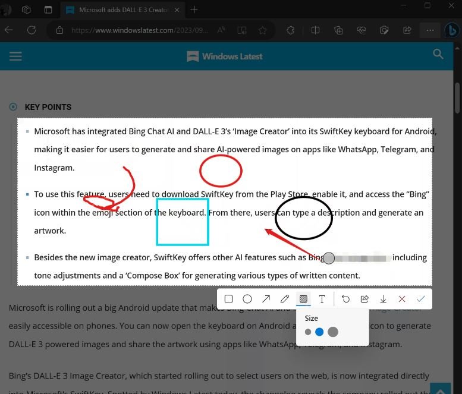This screenshot has height=394, width=462.
Task: Choose the large blur size
Action: point(333,332)
